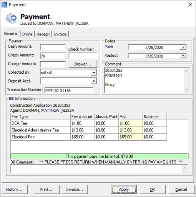The height and width of the screenshot is (197, 196).
Task: Click the Posted date value 3/26/2020
Action: point(154,56)
